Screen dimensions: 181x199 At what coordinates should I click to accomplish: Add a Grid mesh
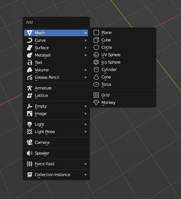click(x=123, y=95)
